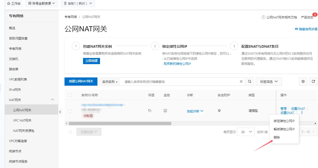Screen dimensions: 318x168
Task: Click the help icon beside 公网NAT网关相关文档
Action: click(x=263, y=17)
